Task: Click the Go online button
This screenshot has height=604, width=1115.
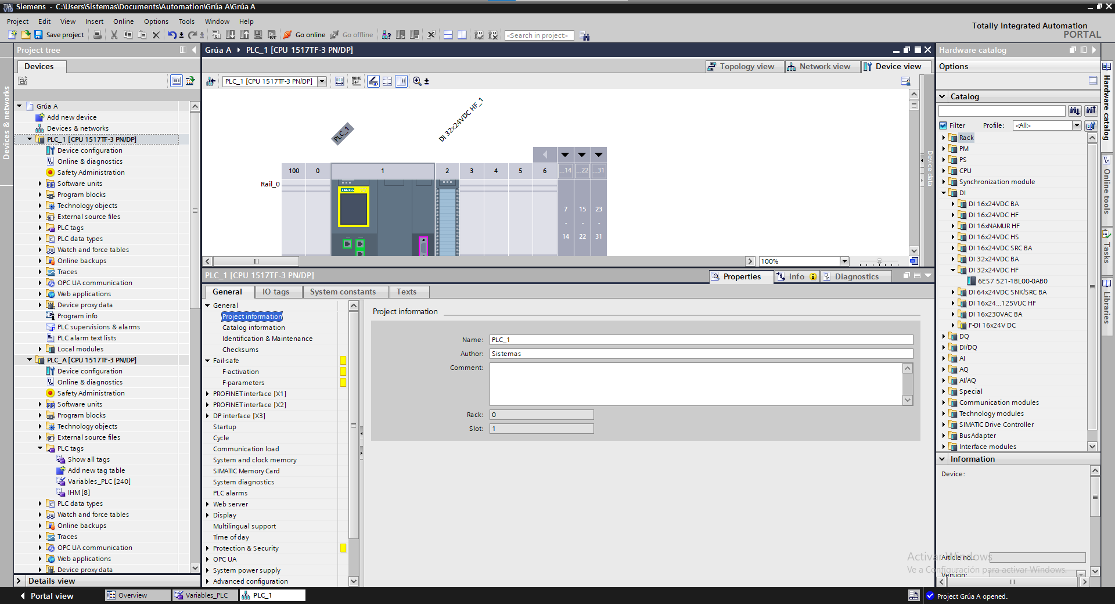Action: [x=304, y=35]
